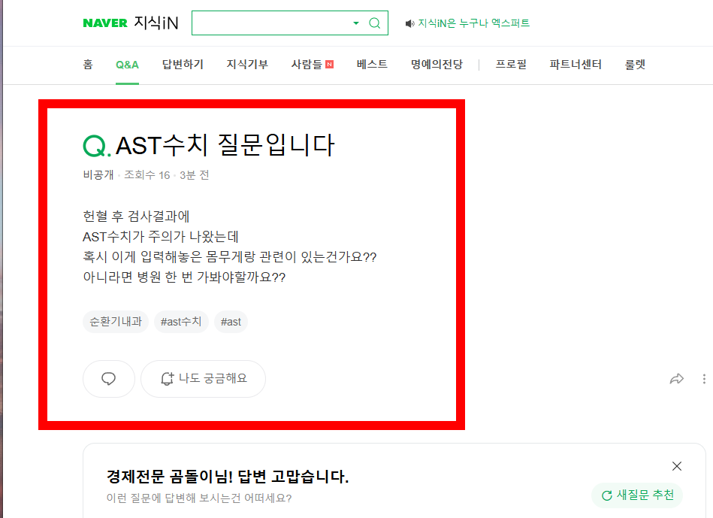The height and width of the screenshot is (518, 713).
Task: Click the 조회수 16 text
Action: [x=147, y=175]
